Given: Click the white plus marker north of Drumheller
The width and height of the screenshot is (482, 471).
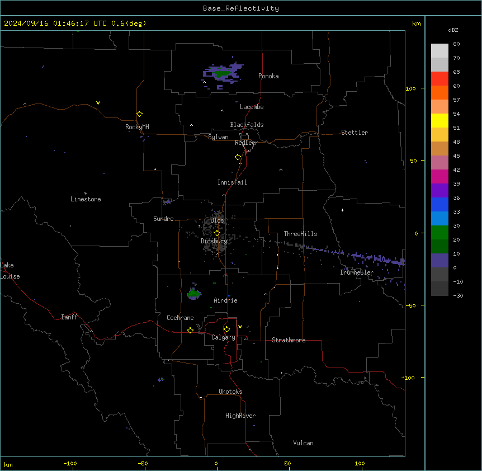Looking at the screenshot, I should 342,210.
